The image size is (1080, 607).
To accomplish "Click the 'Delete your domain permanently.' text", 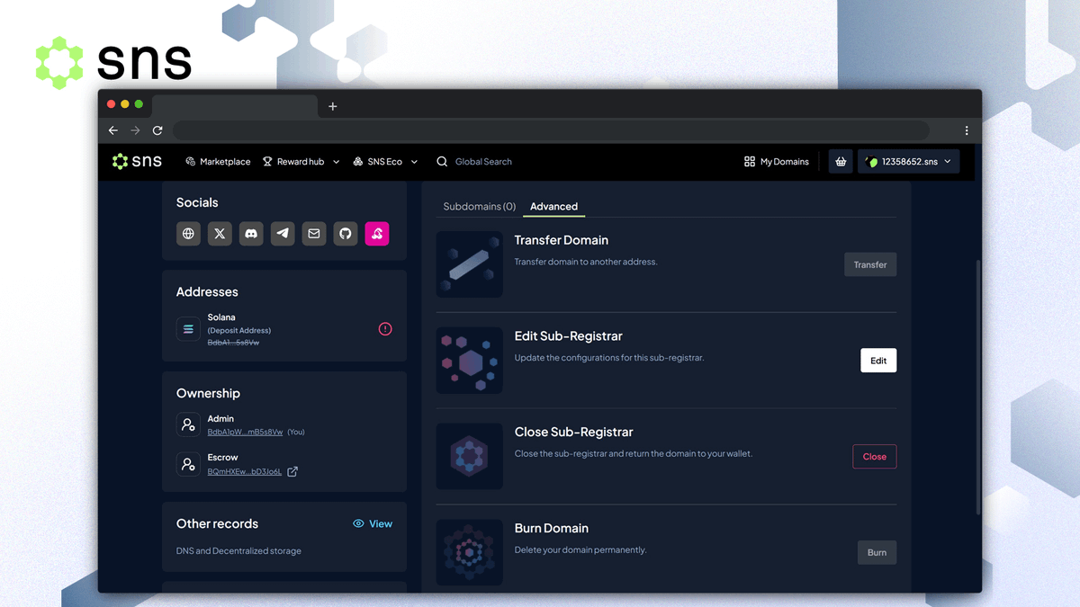I will pyautogui.click(x=580, y=550).
